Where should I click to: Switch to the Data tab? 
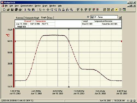point(50,18)
